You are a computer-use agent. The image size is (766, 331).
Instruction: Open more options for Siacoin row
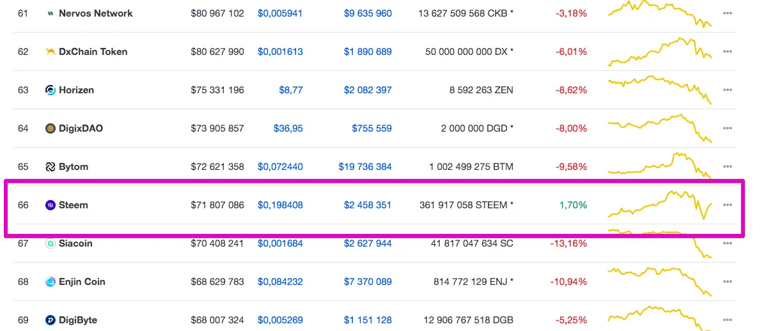click(728, 243)
